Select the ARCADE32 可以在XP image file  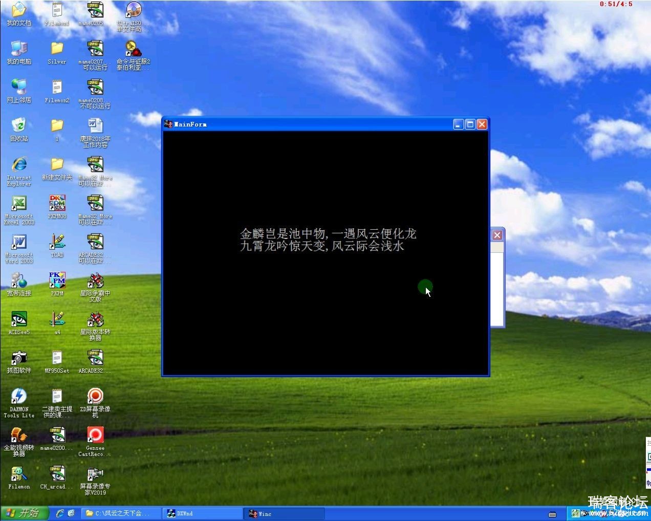coord(95,249)
